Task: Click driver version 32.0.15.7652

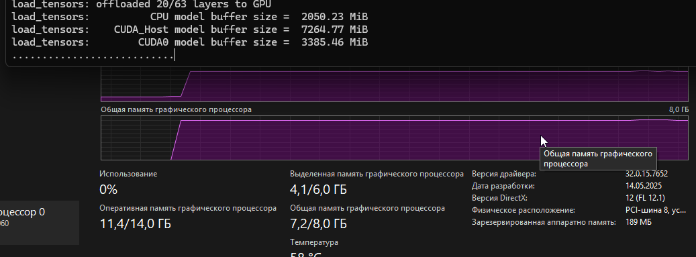Action: click(646, 174)
